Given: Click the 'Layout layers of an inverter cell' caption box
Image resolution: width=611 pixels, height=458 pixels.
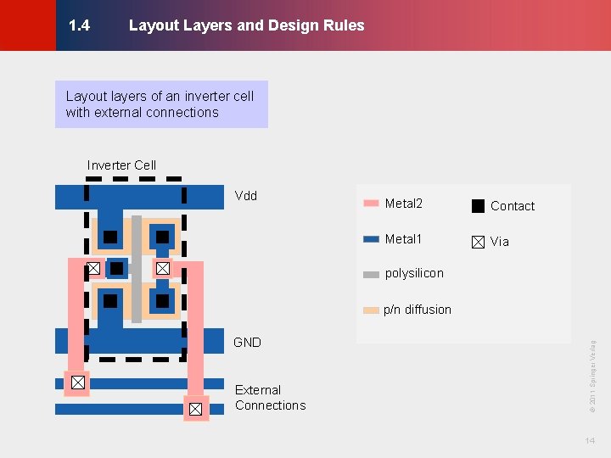Looking at the screenshot, I should (x=162, y=104).
